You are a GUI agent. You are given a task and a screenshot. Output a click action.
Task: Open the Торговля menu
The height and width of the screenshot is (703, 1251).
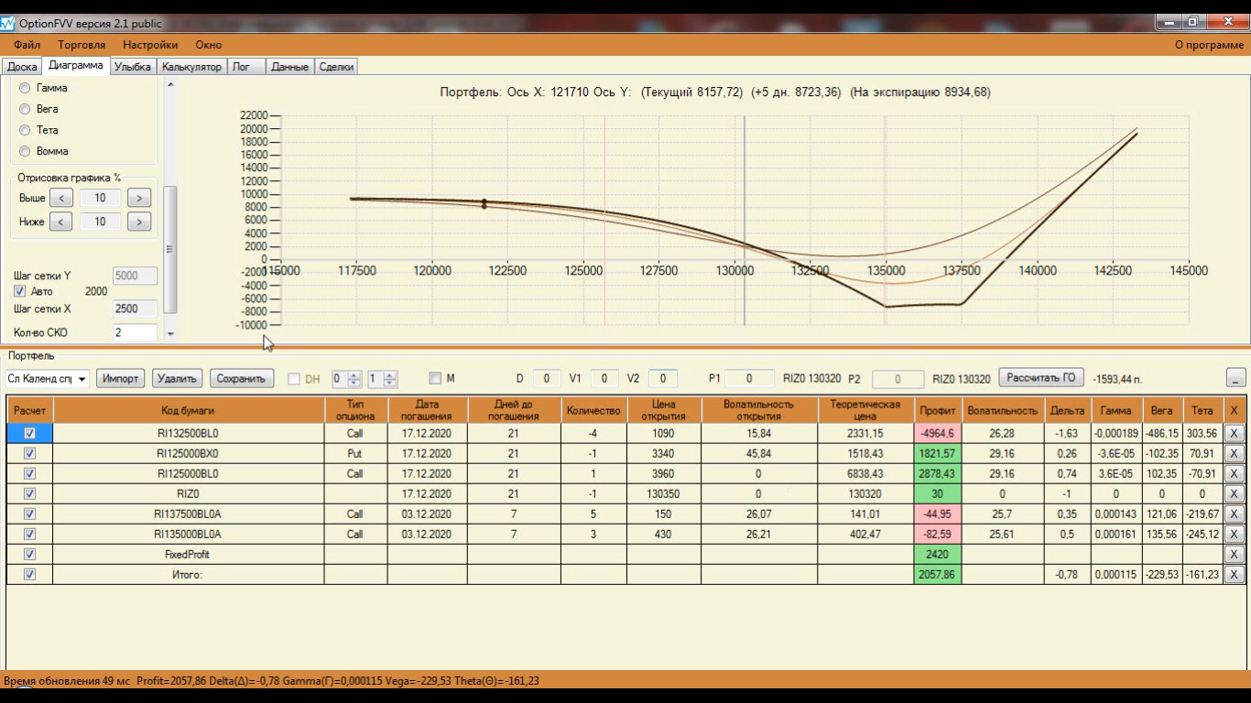[x=82, y=45]
